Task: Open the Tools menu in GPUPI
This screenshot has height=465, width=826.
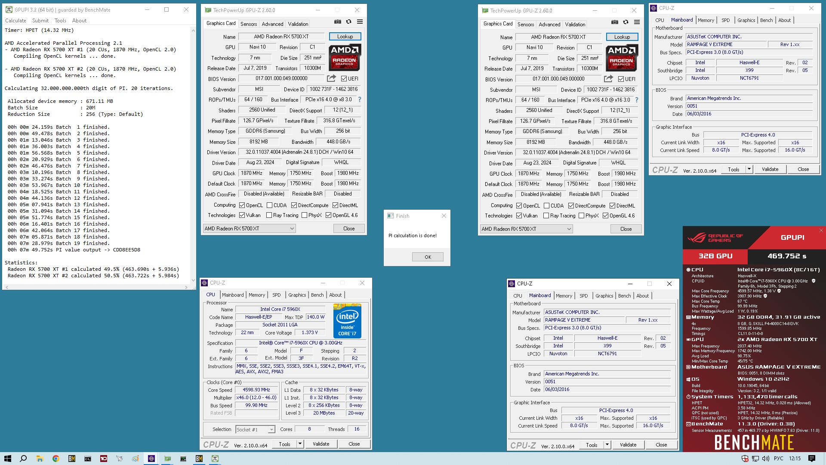Action: coord(60,21)
